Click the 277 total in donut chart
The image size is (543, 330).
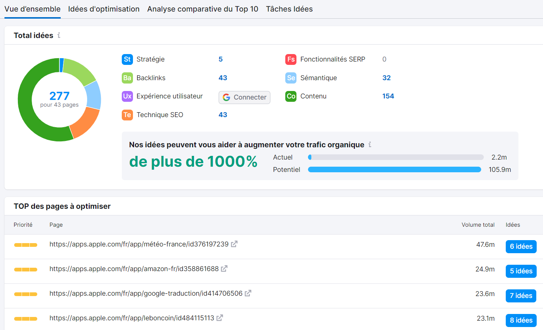click(60, 96)
